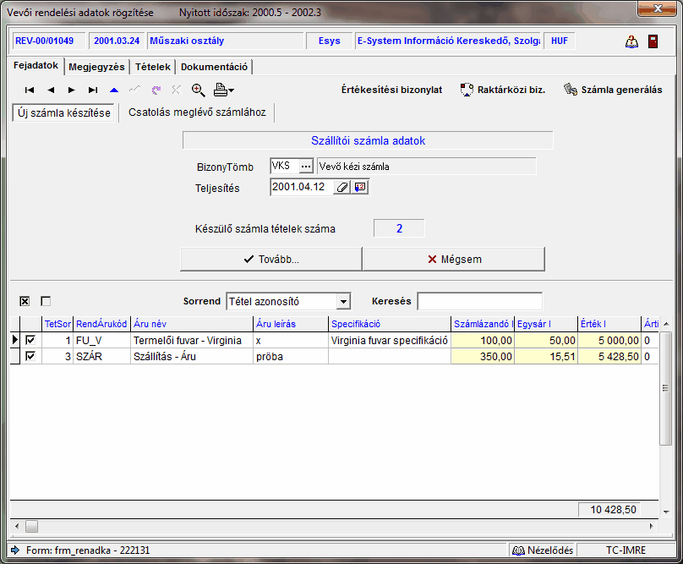Click the RendÁrukód column header
This screenshot has height=564, width=683.
(x=101, y=324)
